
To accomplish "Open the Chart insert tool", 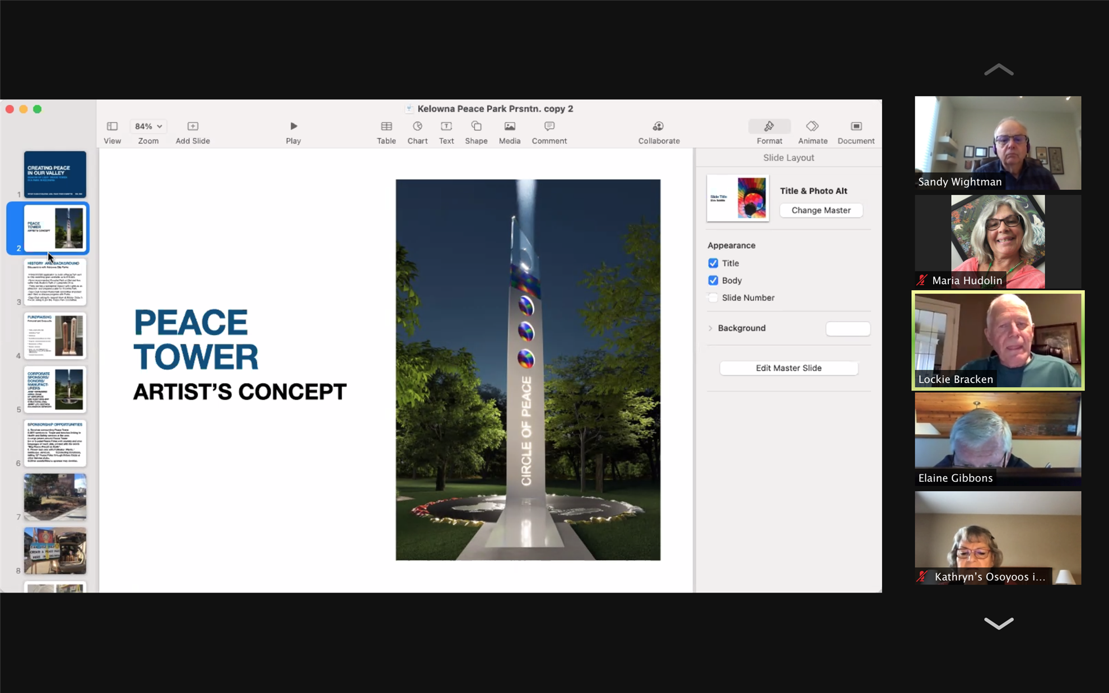I will pos(417,126).
